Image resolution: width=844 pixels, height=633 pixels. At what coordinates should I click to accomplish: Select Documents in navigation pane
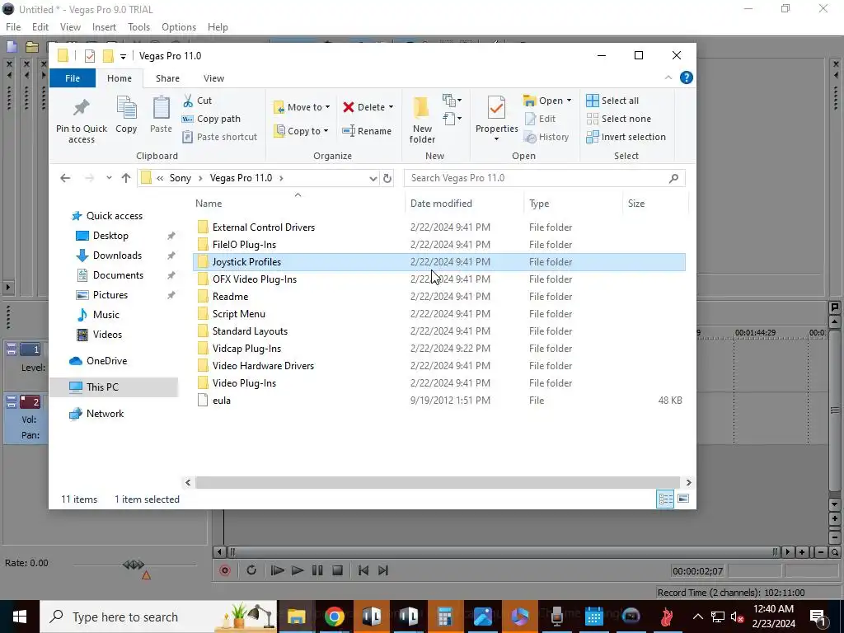pyautogui.click(x=118, y=275)
